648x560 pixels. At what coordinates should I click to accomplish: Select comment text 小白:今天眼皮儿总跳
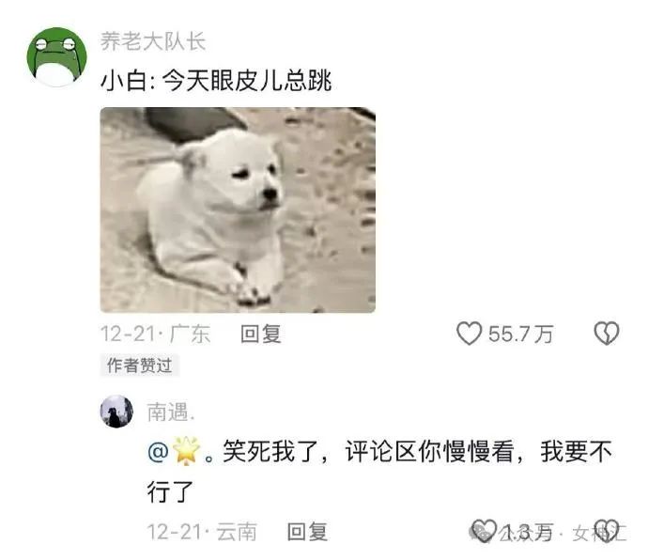(x=216, y=80)
